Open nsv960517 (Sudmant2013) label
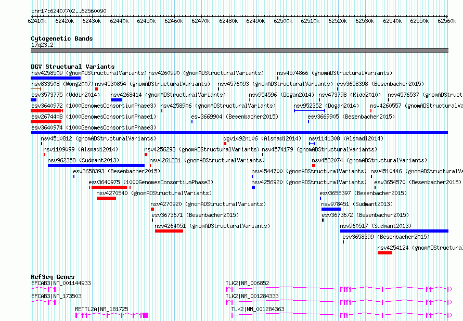463x321 pixels. [376, 226]
